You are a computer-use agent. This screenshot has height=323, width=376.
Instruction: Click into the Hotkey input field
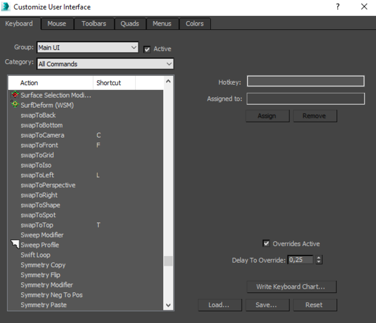(306, 81)
